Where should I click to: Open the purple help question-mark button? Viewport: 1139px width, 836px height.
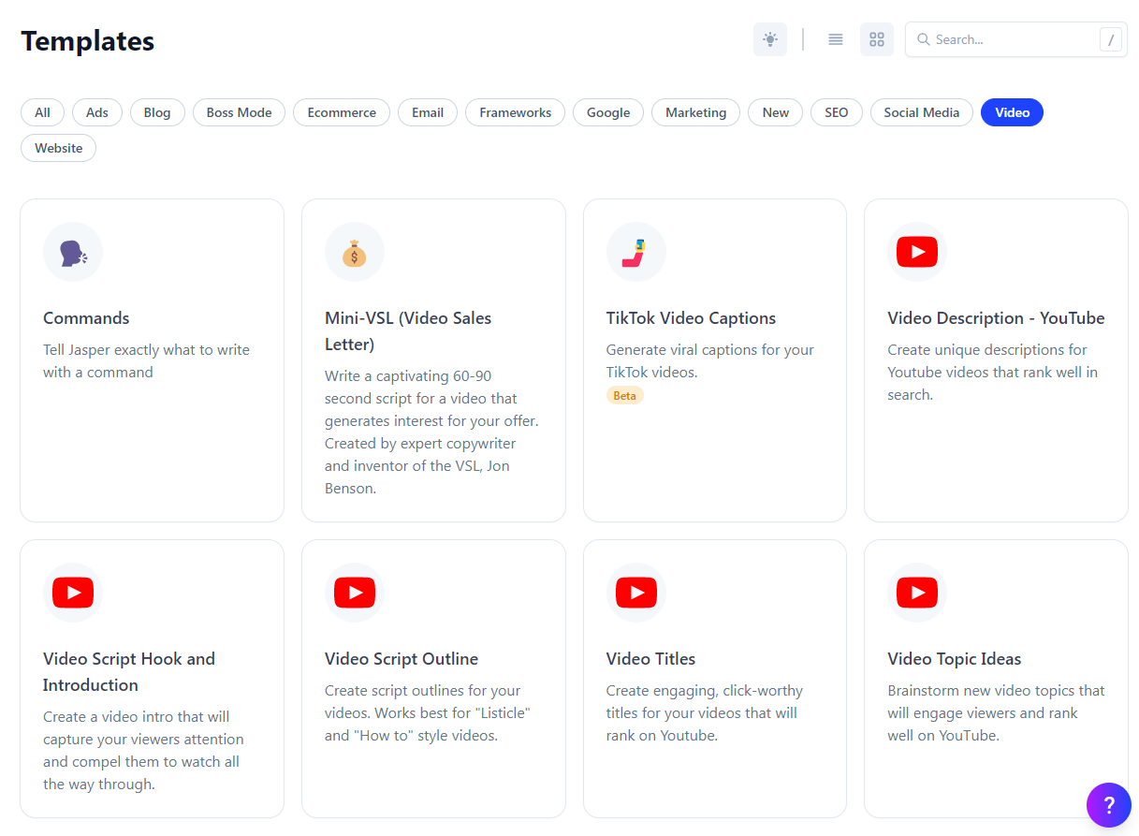(1109, 805)
